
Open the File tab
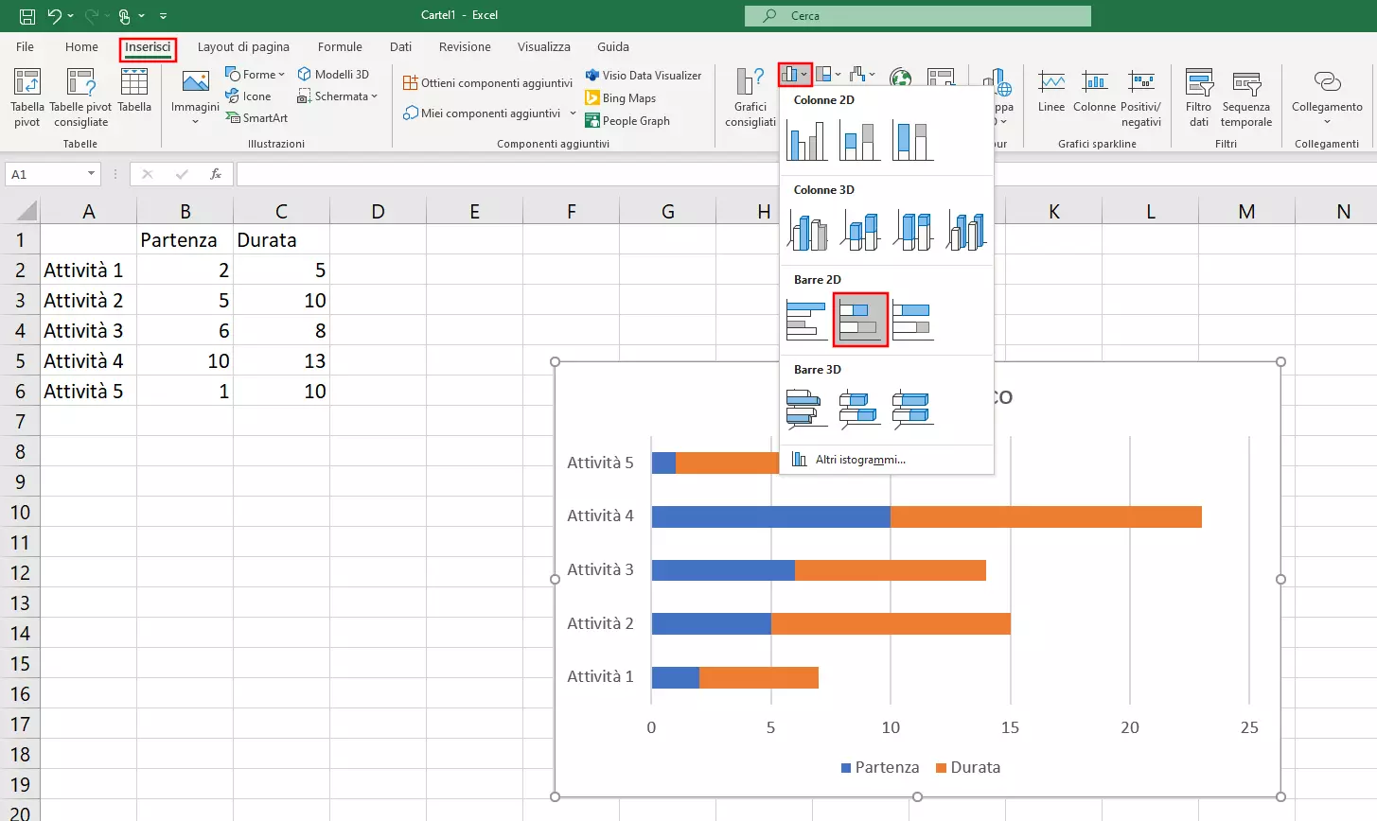click(26, 46)
